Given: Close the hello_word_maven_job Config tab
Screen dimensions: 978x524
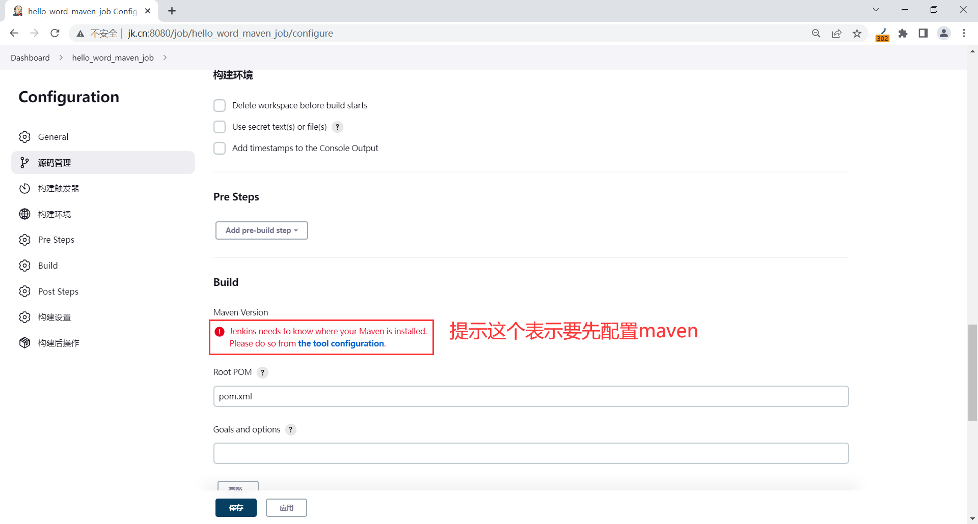Looking at the screenshot, I should [148, 11].
